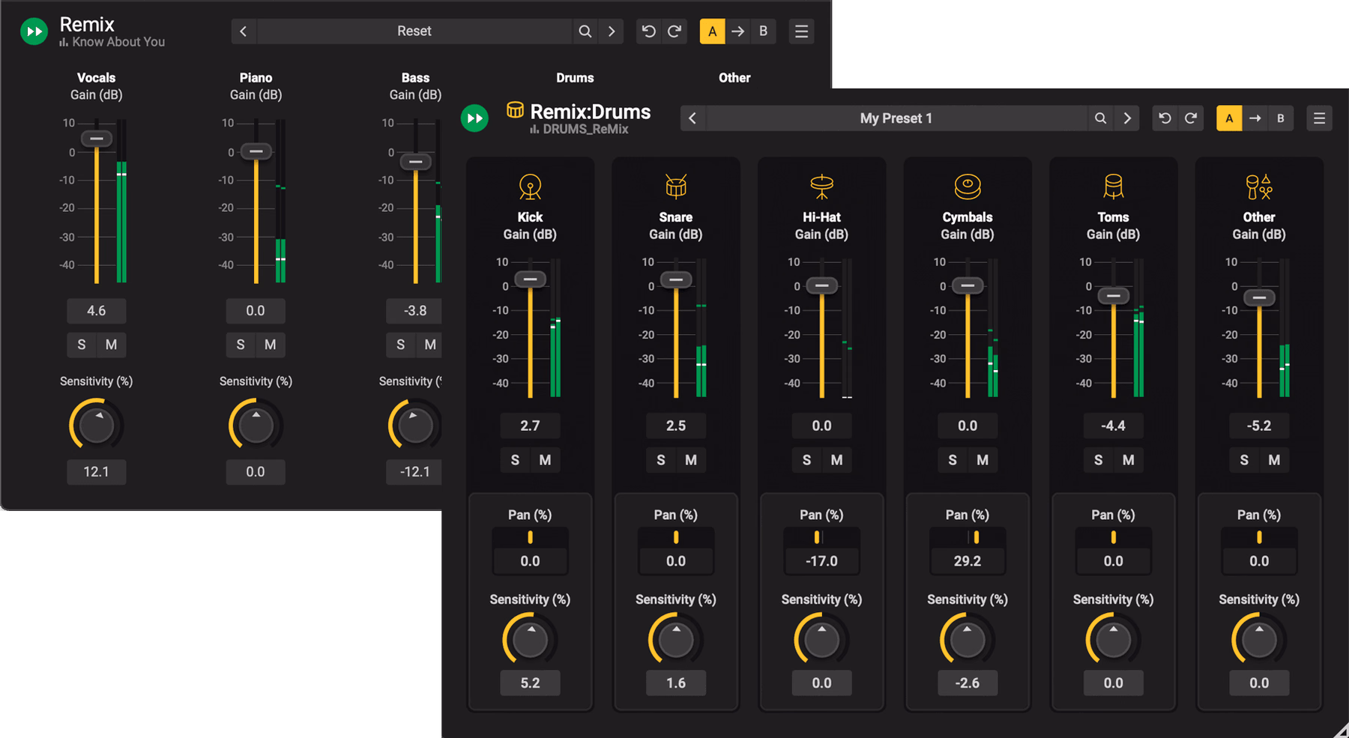Open the Reset preset list in Remix window
Image resolution: width=1349 pixels, height=738 pixels.
coord(414,31)
